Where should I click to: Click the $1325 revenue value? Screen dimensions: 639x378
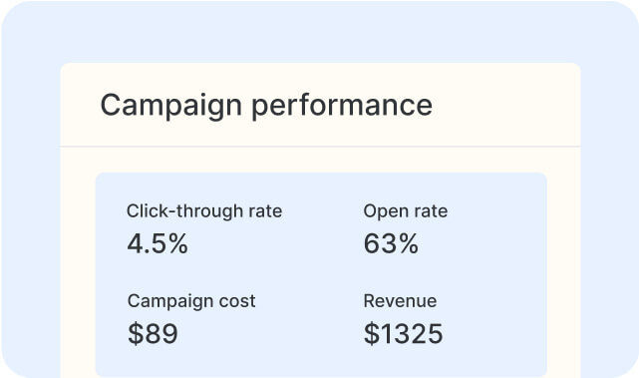point(403,333)
